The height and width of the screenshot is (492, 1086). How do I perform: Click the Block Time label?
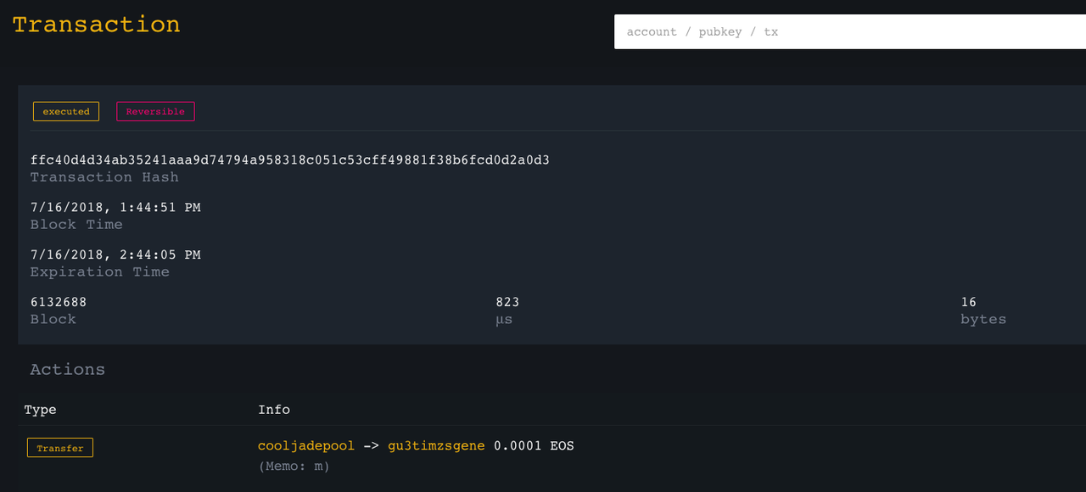(x=76, y=225)
